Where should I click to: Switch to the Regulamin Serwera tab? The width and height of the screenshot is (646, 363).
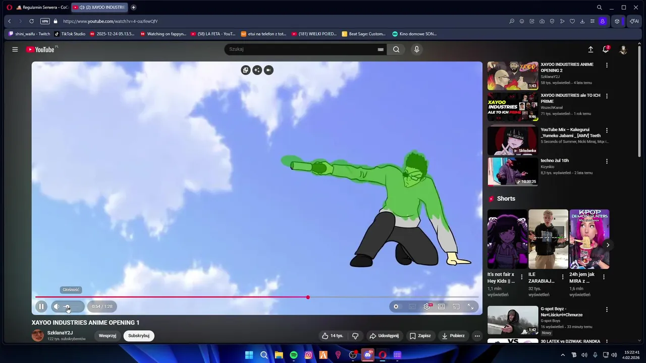click(x=42, y=8)
